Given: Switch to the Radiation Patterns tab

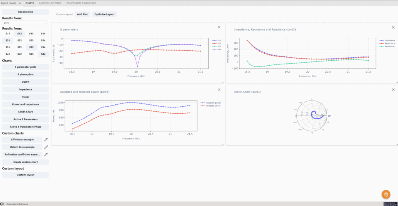Looking at the screenshot, I should [50, 3].
